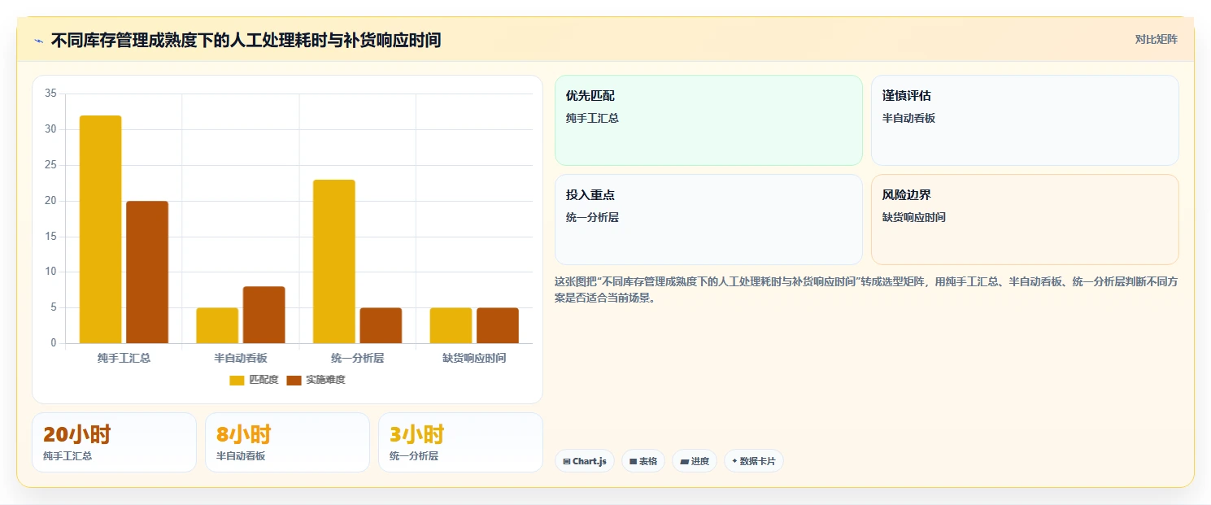
Task: Click the 缺货响应时间 匹配度 bar
Action: tap(451, 325)
